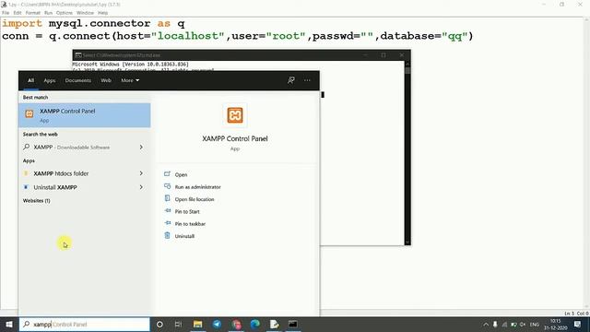Image resolution: width=590 pixels, height=332 pixels.
Task: Open Task View from taskbar
Action: point(178,325)
